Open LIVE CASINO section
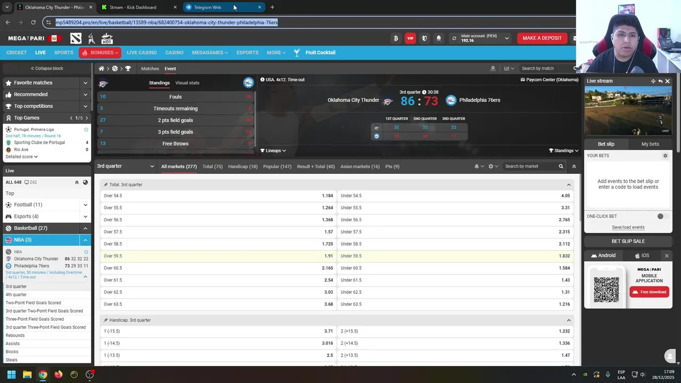 point(142,53)
